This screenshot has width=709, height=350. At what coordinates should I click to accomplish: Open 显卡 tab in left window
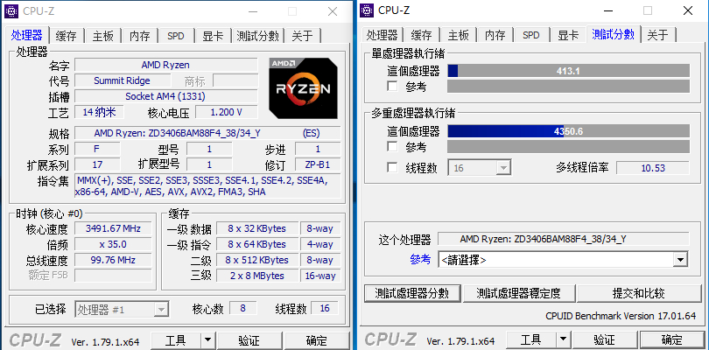click(x=213, y=36)
